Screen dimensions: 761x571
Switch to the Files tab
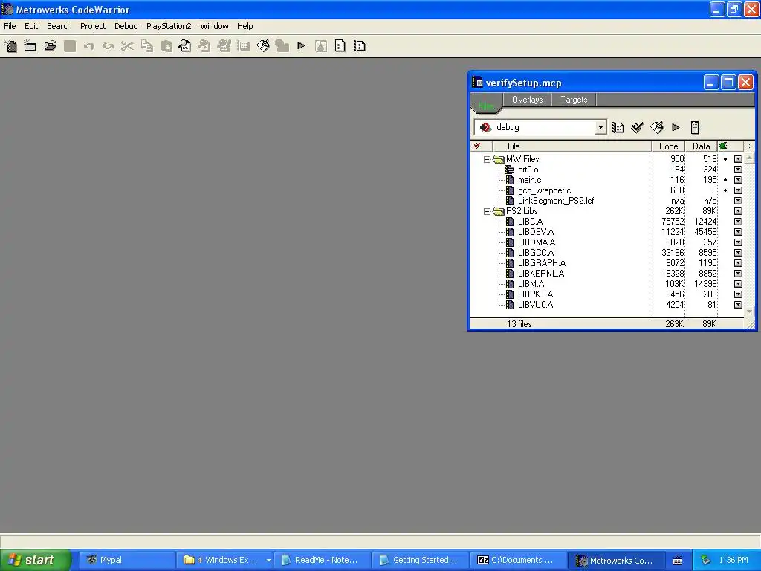pyautogui.click(x=486, y=105)
